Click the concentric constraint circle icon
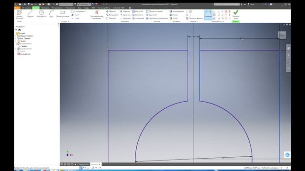This screenshot has height=171, width=305. 226,11
